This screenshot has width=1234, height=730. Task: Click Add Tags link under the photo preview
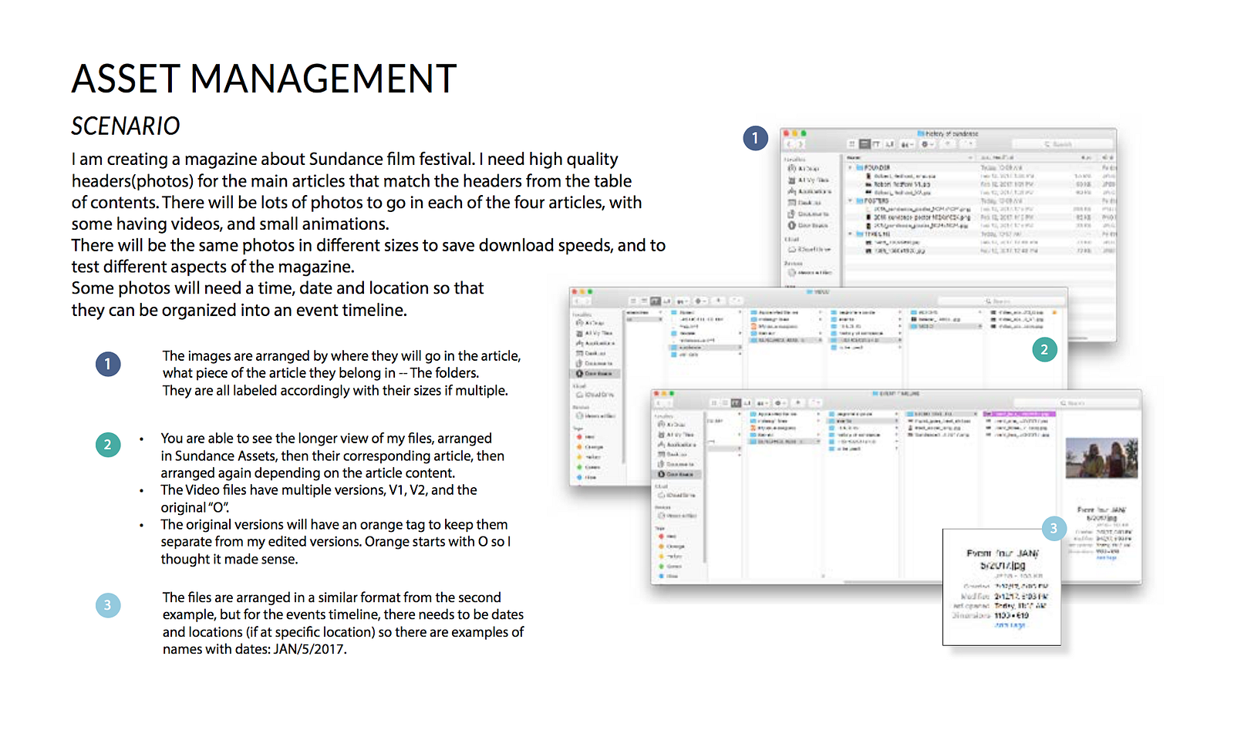pyautogui.click(x=1106, y=557)
